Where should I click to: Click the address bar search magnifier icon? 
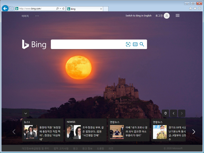tap(57, 8)
